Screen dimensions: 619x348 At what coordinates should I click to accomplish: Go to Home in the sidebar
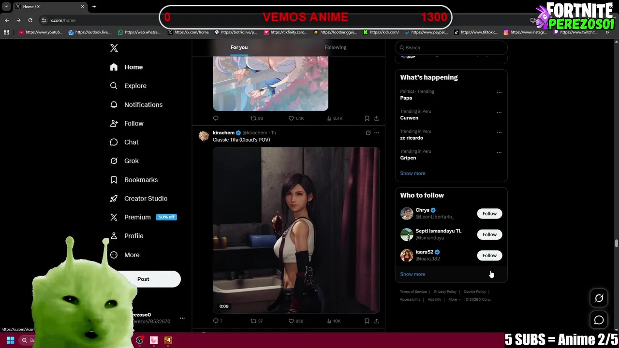point(126,67)
